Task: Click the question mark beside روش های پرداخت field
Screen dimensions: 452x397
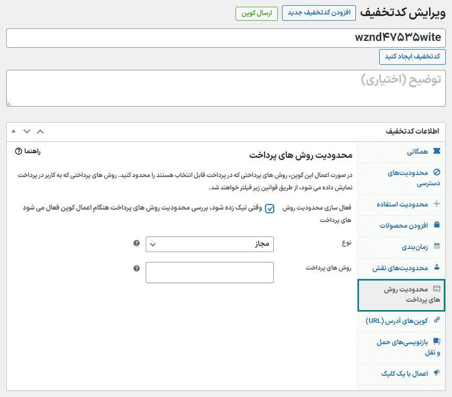Action: point(136,269)
